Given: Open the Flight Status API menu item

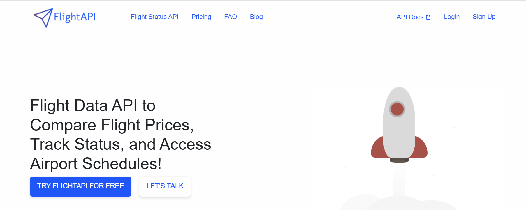Looking at the screenshot, I should (154, 17).
